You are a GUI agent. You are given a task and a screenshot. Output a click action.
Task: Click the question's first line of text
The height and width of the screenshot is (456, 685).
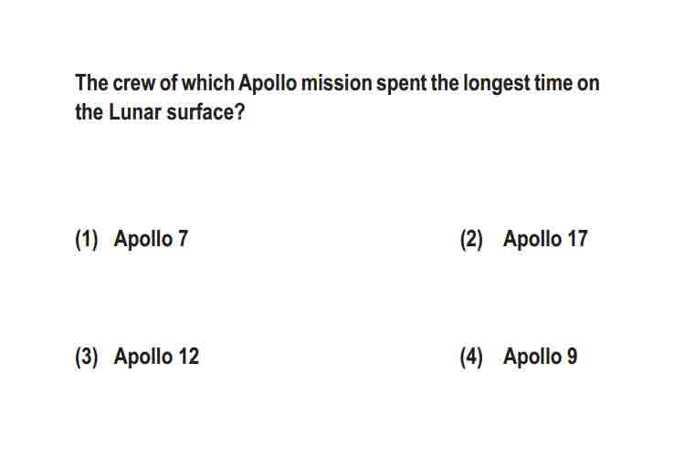pyautogui.click(x=337, y=83)
